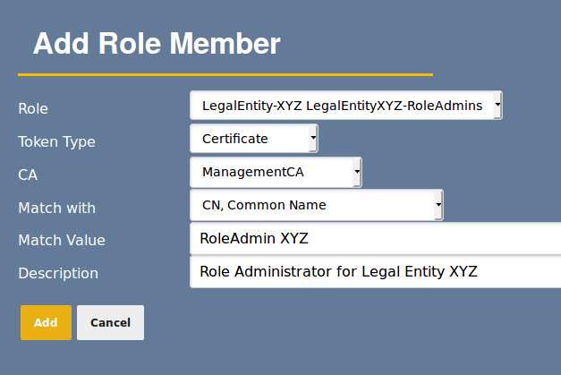Click the arrow on the CN, Common Name select
Screen dimensions: 561x375
pyautogui.click(x=438, y=205)
